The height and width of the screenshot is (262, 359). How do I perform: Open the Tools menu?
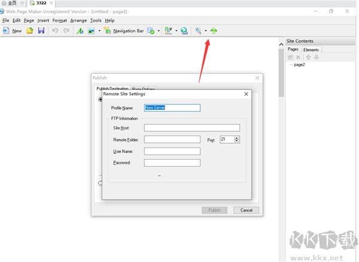coord(96,20)
